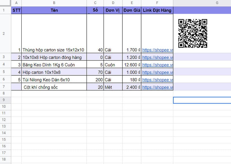The image size is (231, 164).
Task: Select row 1 header
Action: pos(5,10)
